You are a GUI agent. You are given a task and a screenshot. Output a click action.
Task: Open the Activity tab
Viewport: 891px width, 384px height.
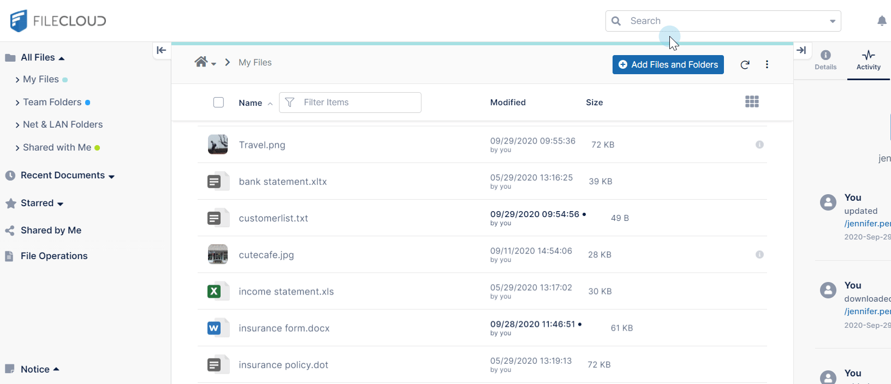(x=868, y=60)
